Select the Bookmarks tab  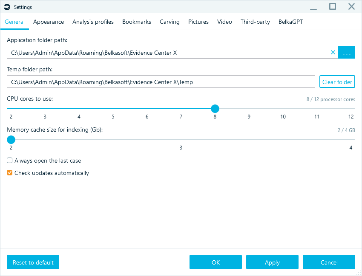(136, 22)
